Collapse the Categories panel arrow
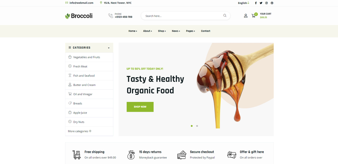Image resolution: width=338 pixels, height=164 pixels. coord(109,48)
